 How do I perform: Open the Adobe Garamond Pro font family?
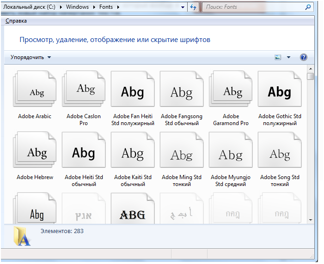point(231,91)
